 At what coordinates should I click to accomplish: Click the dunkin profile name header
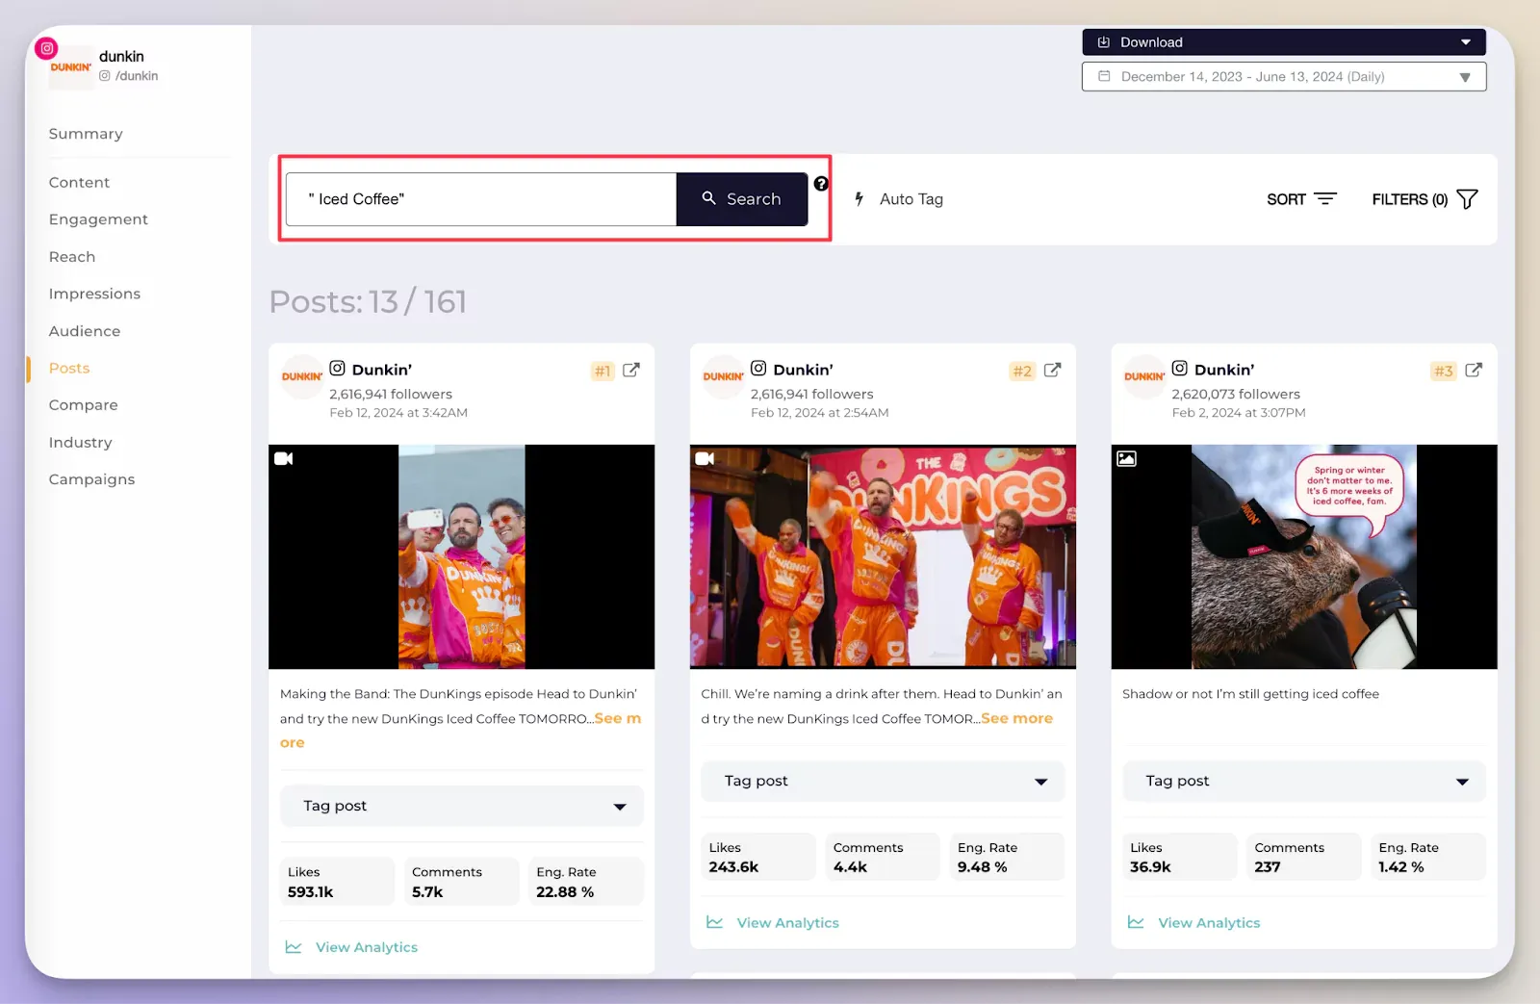click(121, 56)
